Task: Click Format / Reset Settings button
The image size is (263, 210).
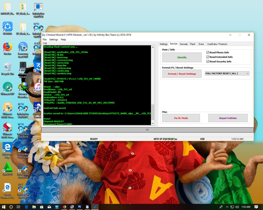Action: click(182, 74)
